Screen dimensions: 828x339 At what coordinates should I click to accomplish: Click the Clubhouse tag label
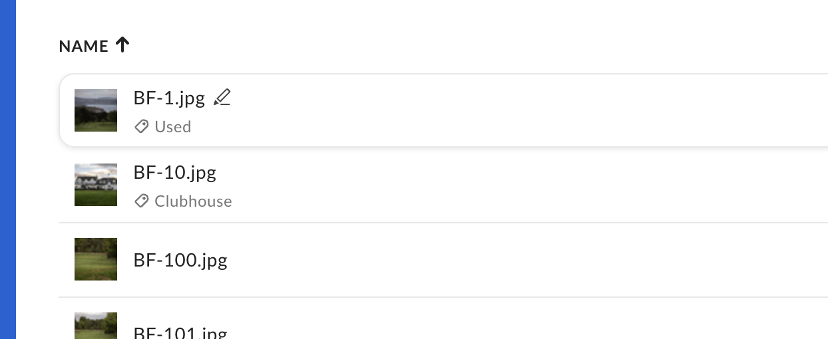coord(193,201)
